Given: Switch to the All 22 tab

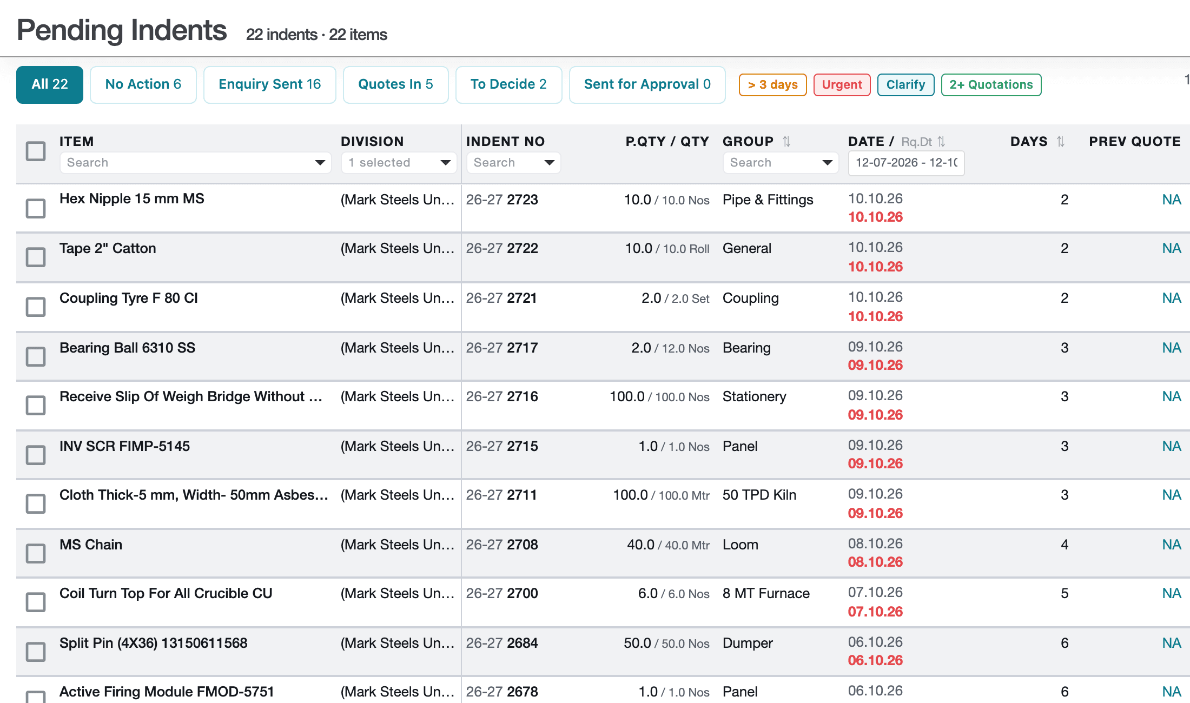Looking at the screenshot, I should (x=50, y=84).
